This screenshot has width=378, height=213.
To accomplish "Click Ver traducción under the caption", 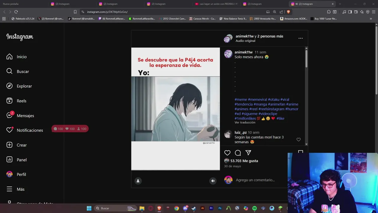I will click(x=245, y=122).
